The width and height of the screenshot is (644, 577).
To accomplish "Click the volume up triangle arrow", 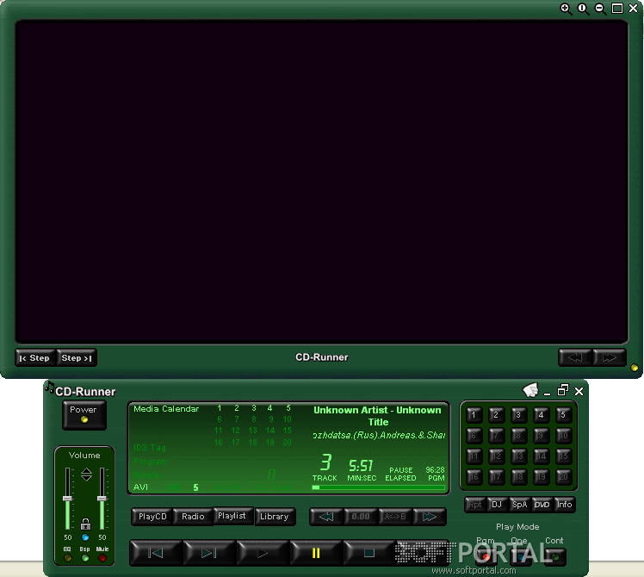I will [x=86, y=470].
